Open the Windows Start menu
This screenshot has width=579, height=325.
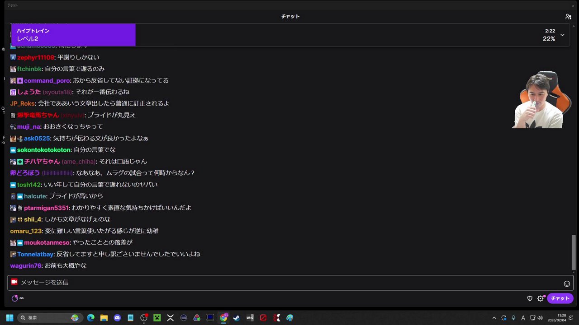click(x=9, y=317)
